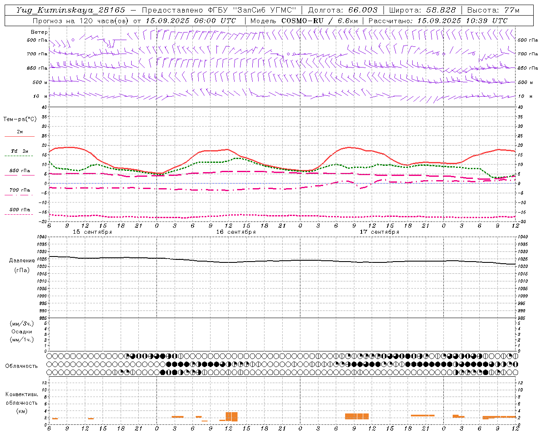Click the Долгота: 66.003 value

click(x=343, y=10)
